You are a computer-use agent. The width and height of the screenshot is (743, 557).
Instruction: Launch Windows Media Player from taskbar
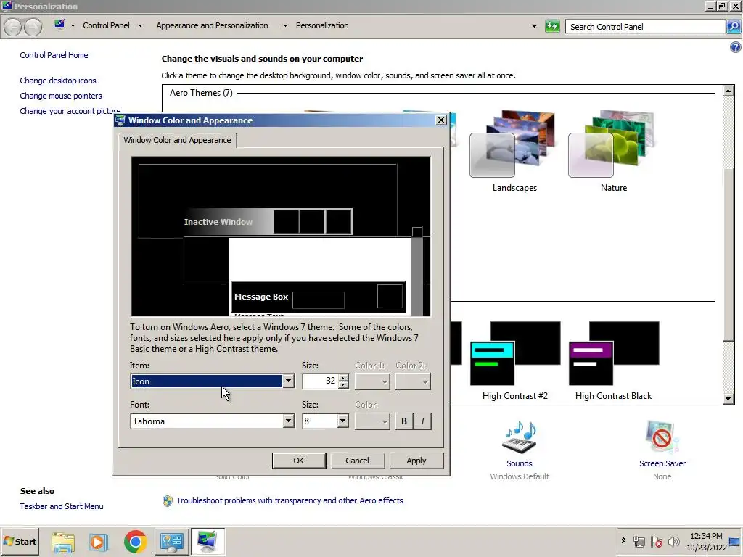[x=99, y=541]
